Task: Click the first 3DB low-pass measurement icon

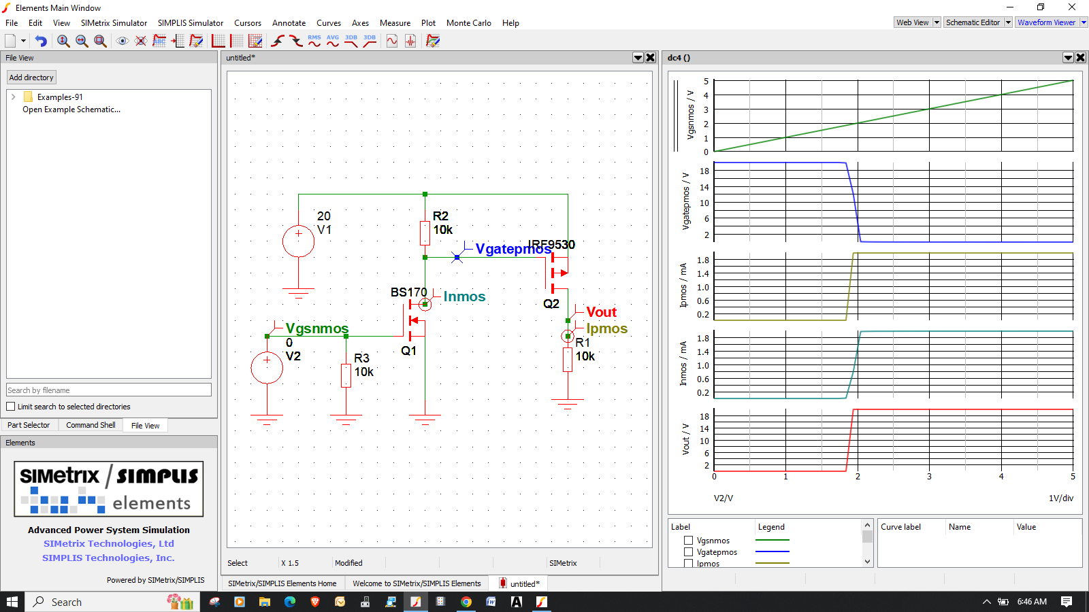Action: point(351,41)
